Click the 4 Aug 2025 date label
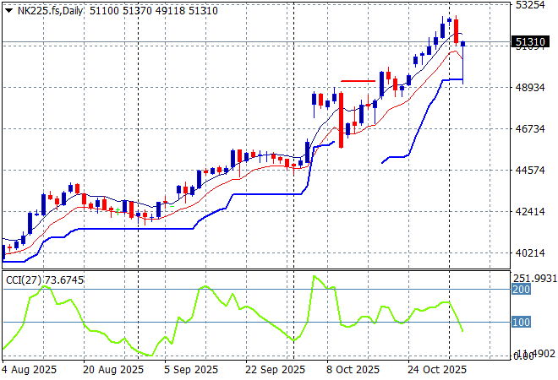 click(30, 369)
